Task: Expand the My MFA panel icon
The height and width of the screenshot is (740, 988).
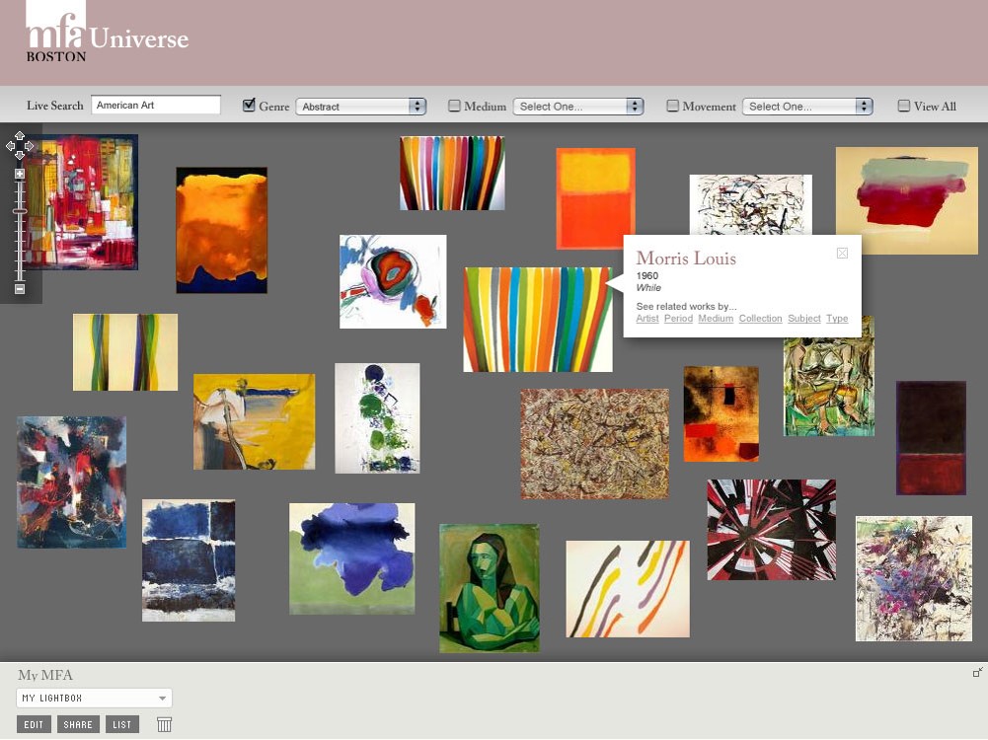Action: pyautogui.click(x=977, y=672)
